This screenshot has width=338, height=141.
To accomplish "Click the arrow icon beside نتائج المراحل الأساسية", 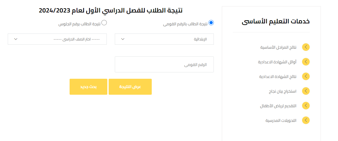I will click(306, 47).
